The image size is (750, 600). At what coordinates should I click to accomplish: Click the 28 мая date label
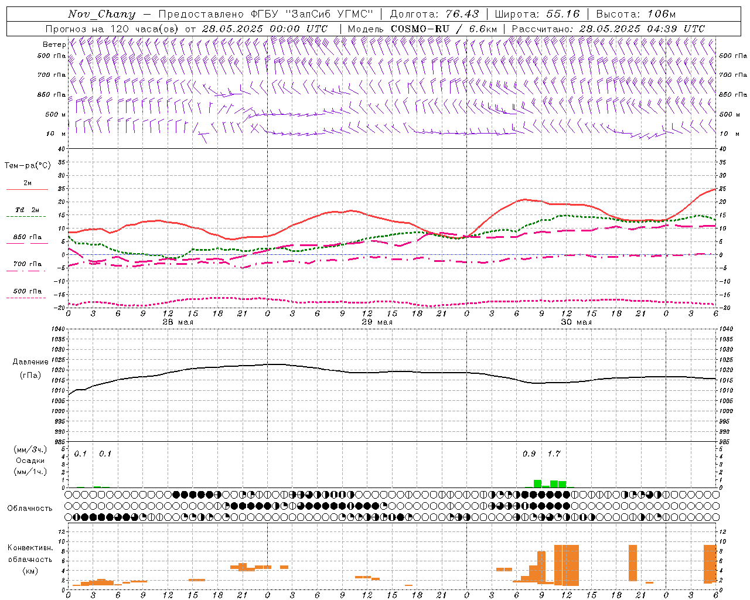click(178, 322)
